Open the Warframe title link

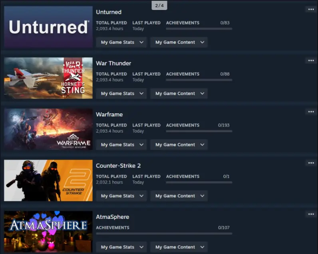click(x=109, y=115)
